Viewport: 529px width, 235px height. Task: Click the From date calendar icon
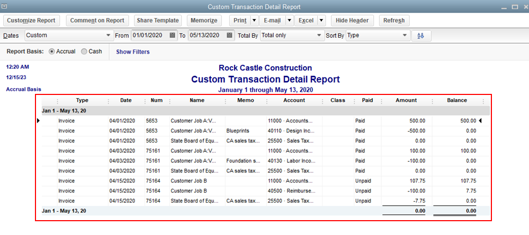tap(173, 35)
